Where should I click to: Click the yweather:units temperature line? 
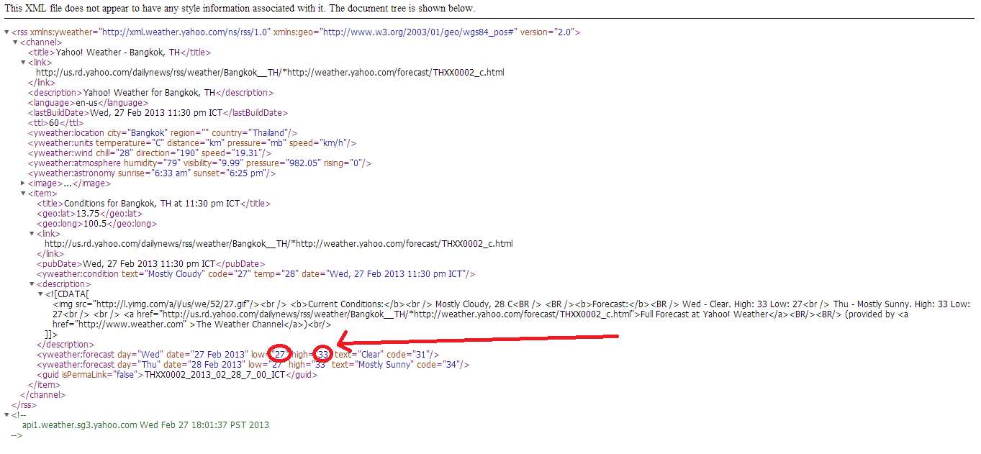click(192, 143)
